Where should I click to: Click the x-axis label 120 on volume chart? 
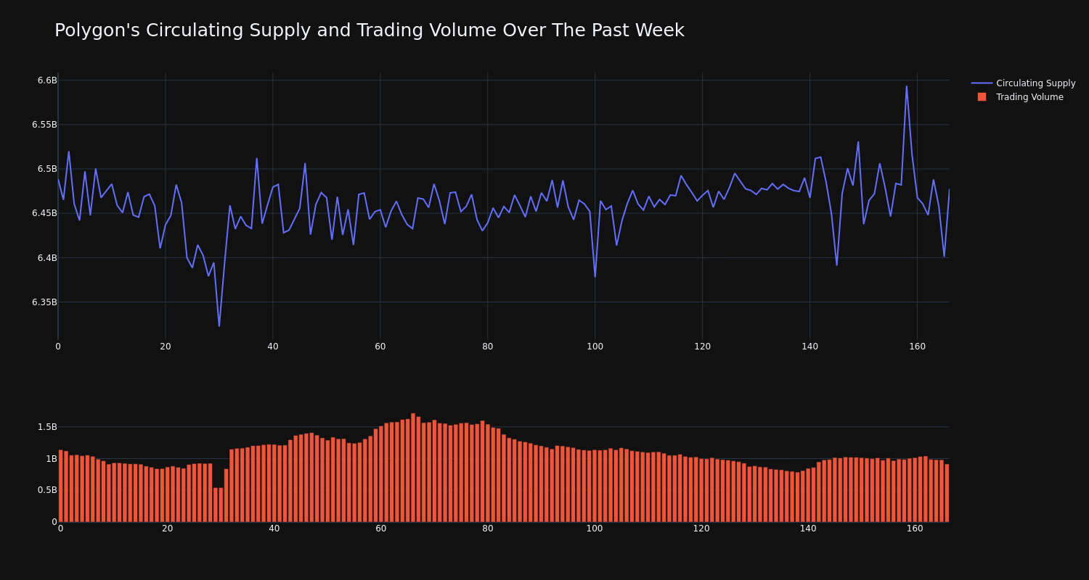pyautogui.click(x=701, y=529)
